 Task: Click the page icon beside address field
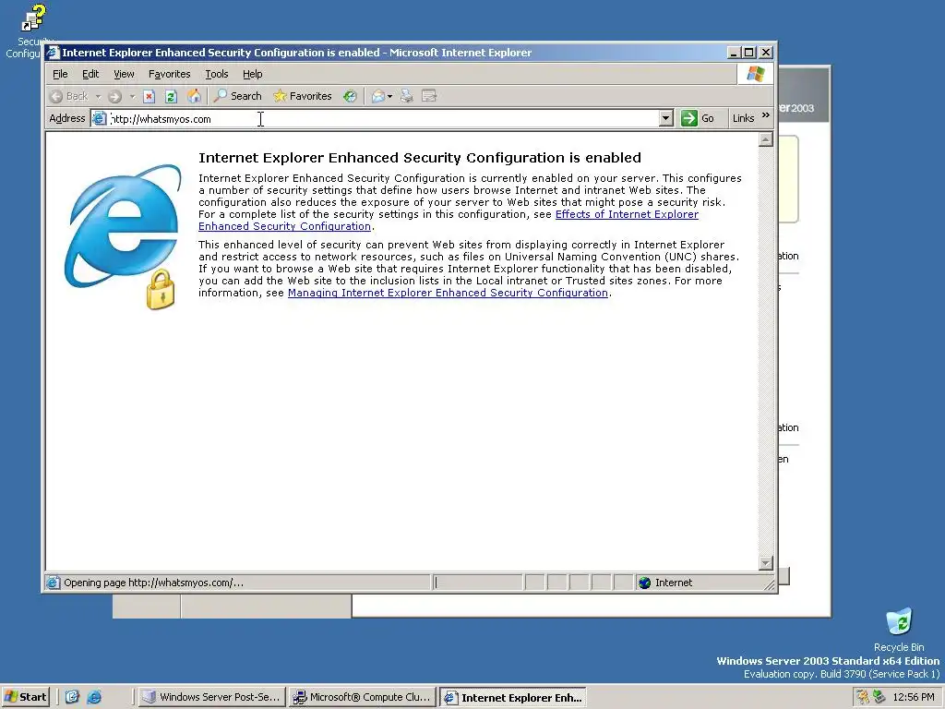pos(100,119)
